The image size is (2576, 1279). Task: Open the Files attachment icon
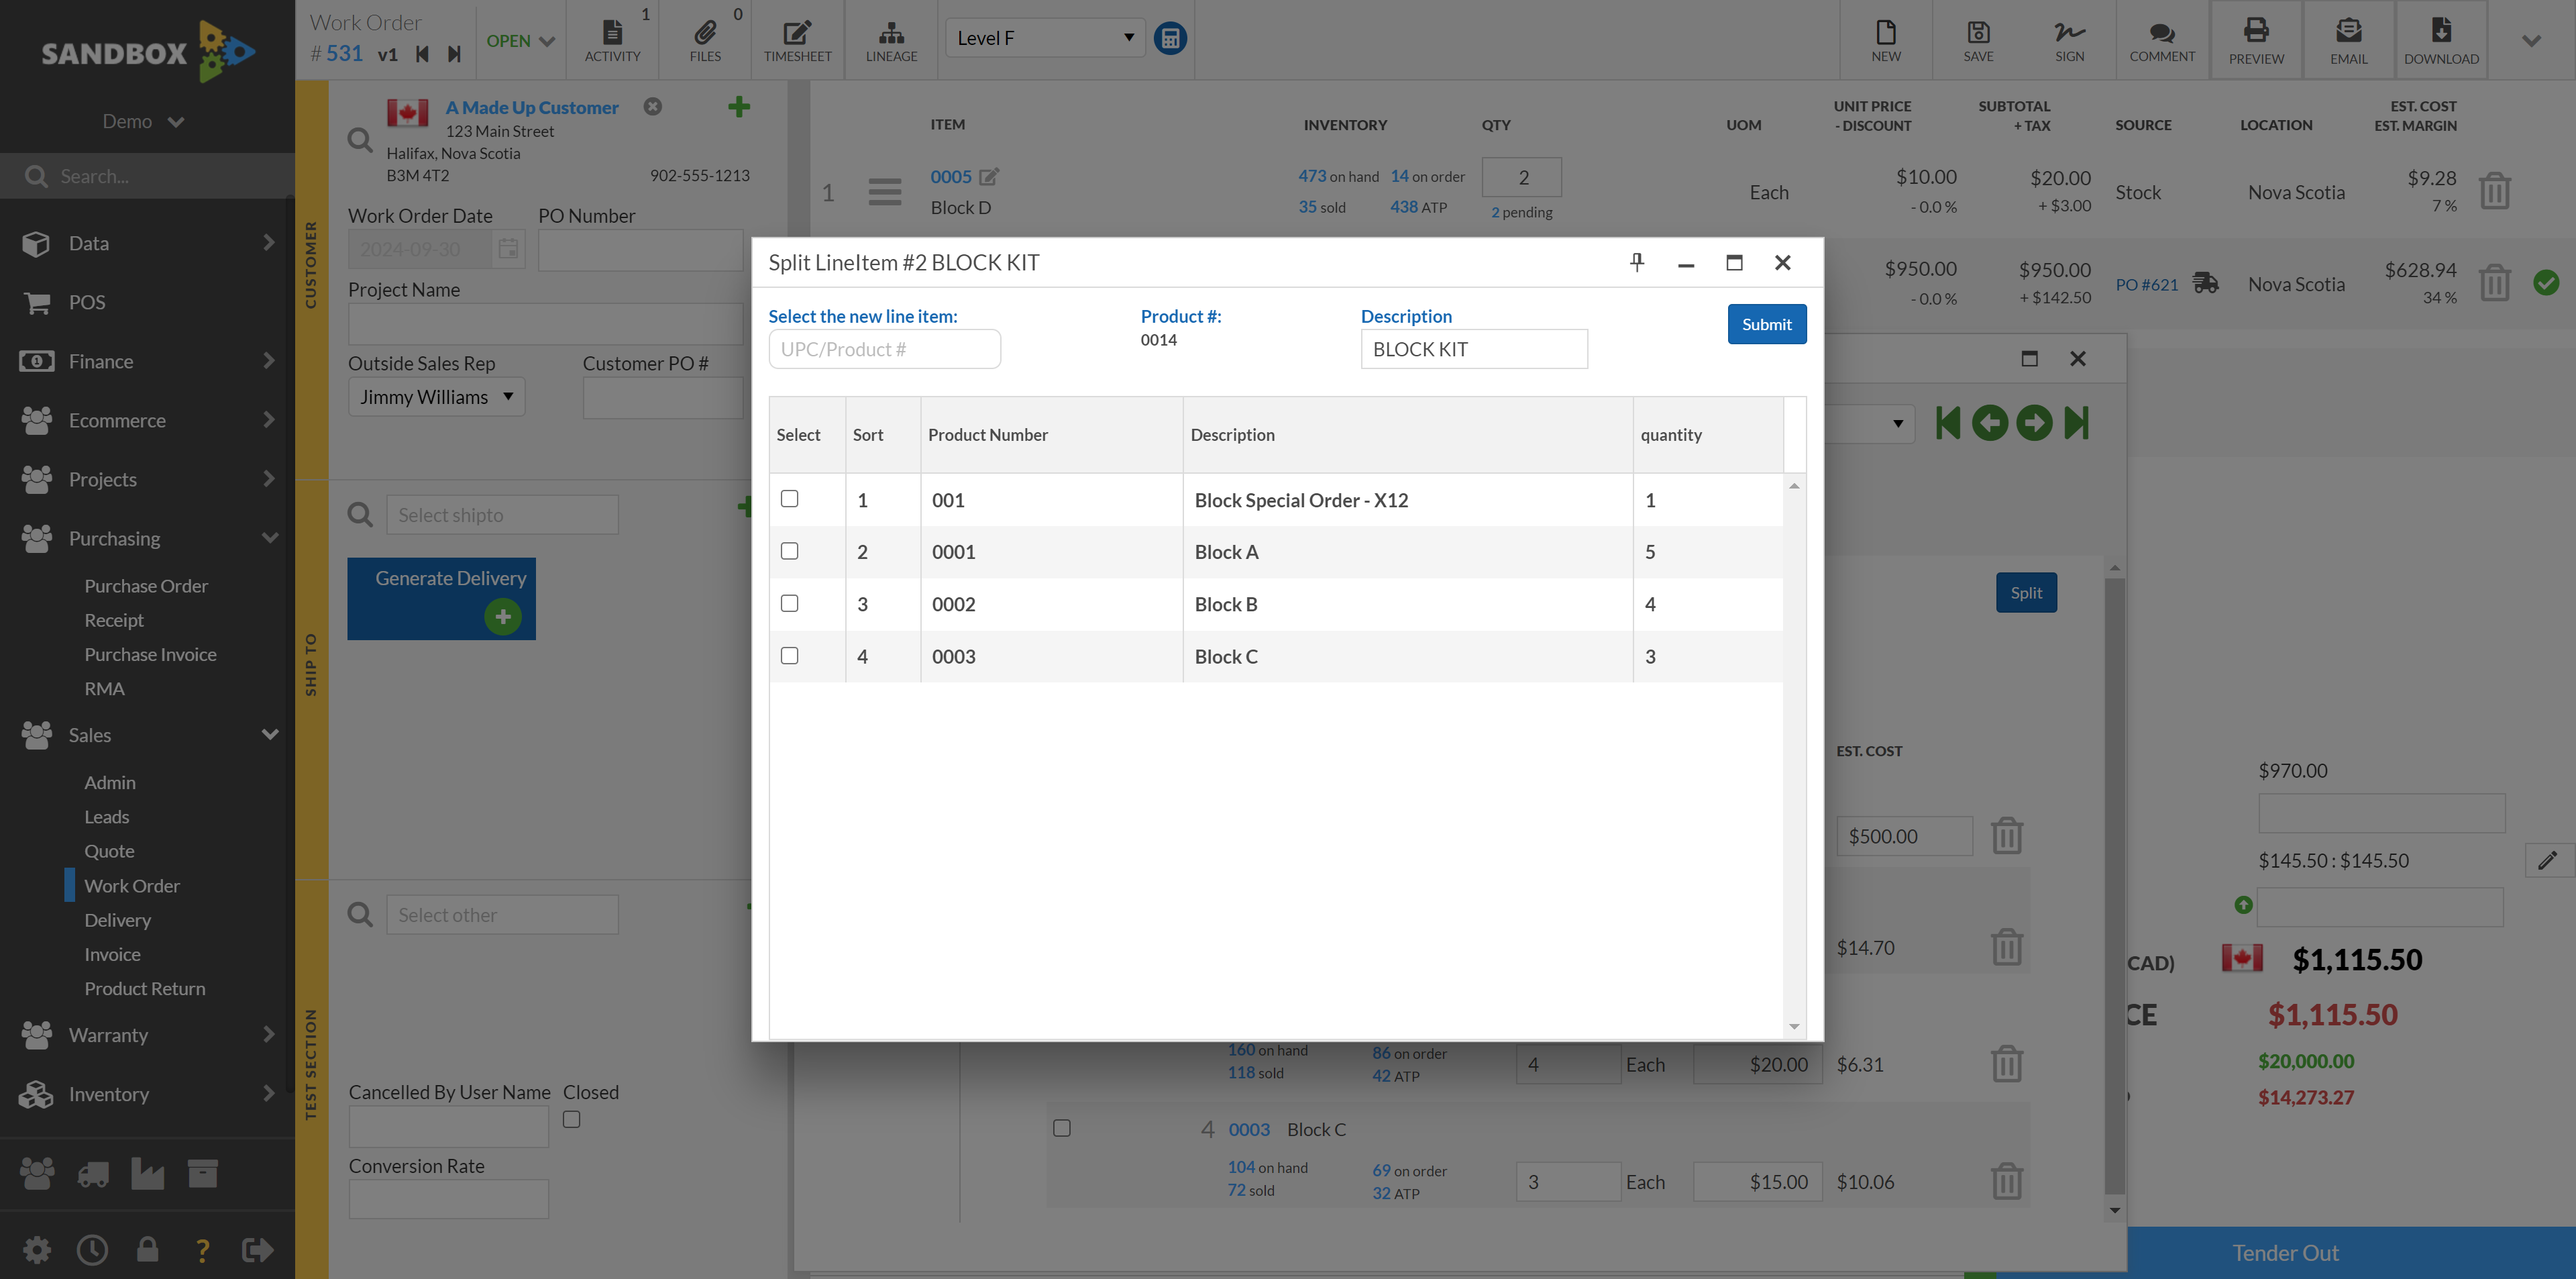pyautogui.click(x=705, y=40)
